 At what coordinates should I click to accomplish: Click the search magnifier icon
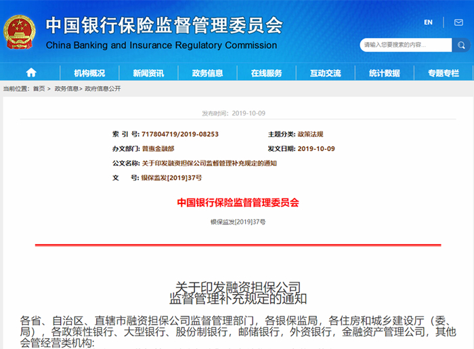click(x=461, y=45)
